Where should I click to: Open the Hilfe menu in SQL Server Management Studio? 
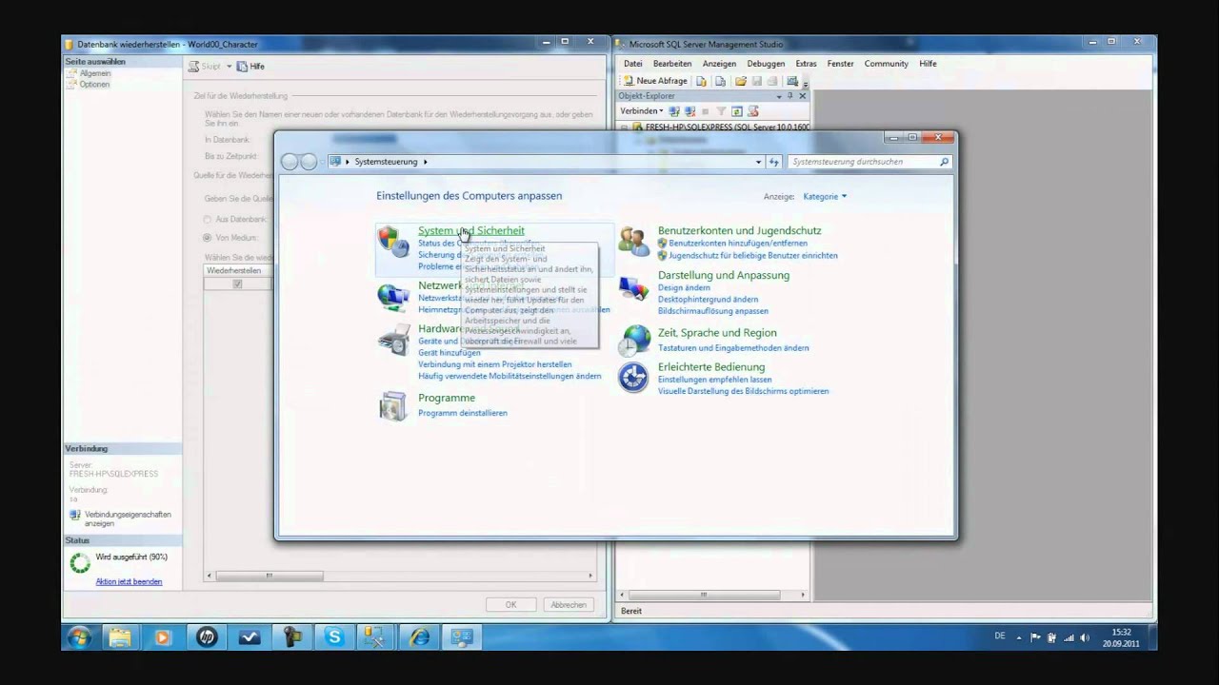point(928,64)
